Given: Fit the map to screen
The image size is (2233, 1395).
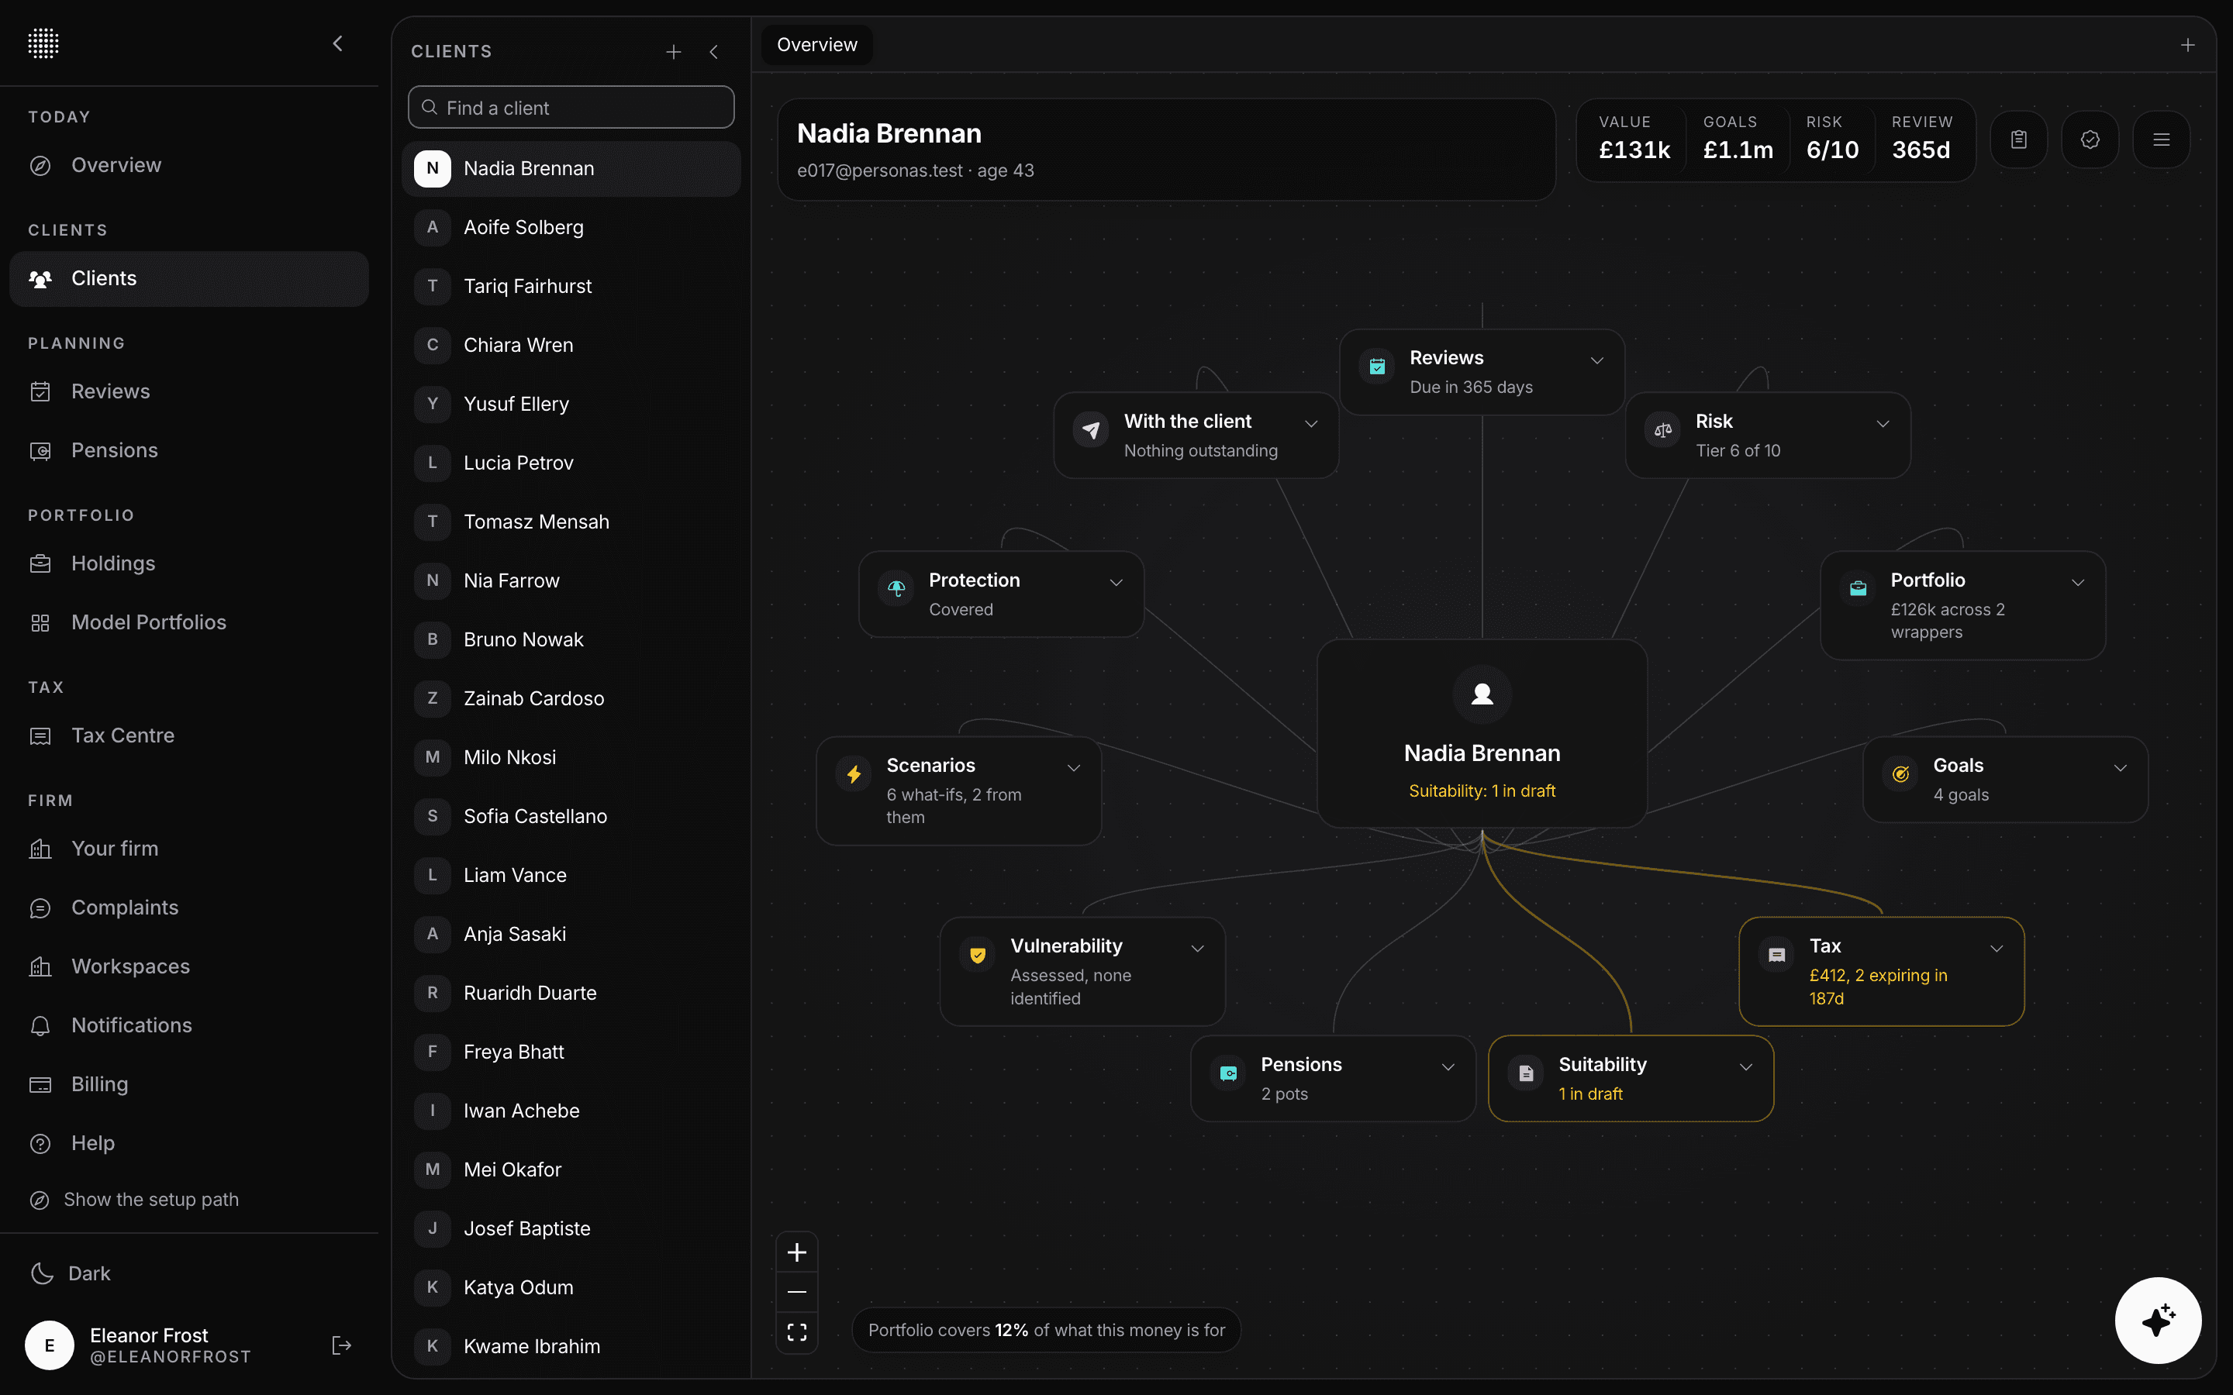Looking at the screenshot, I should [797, 1332].
